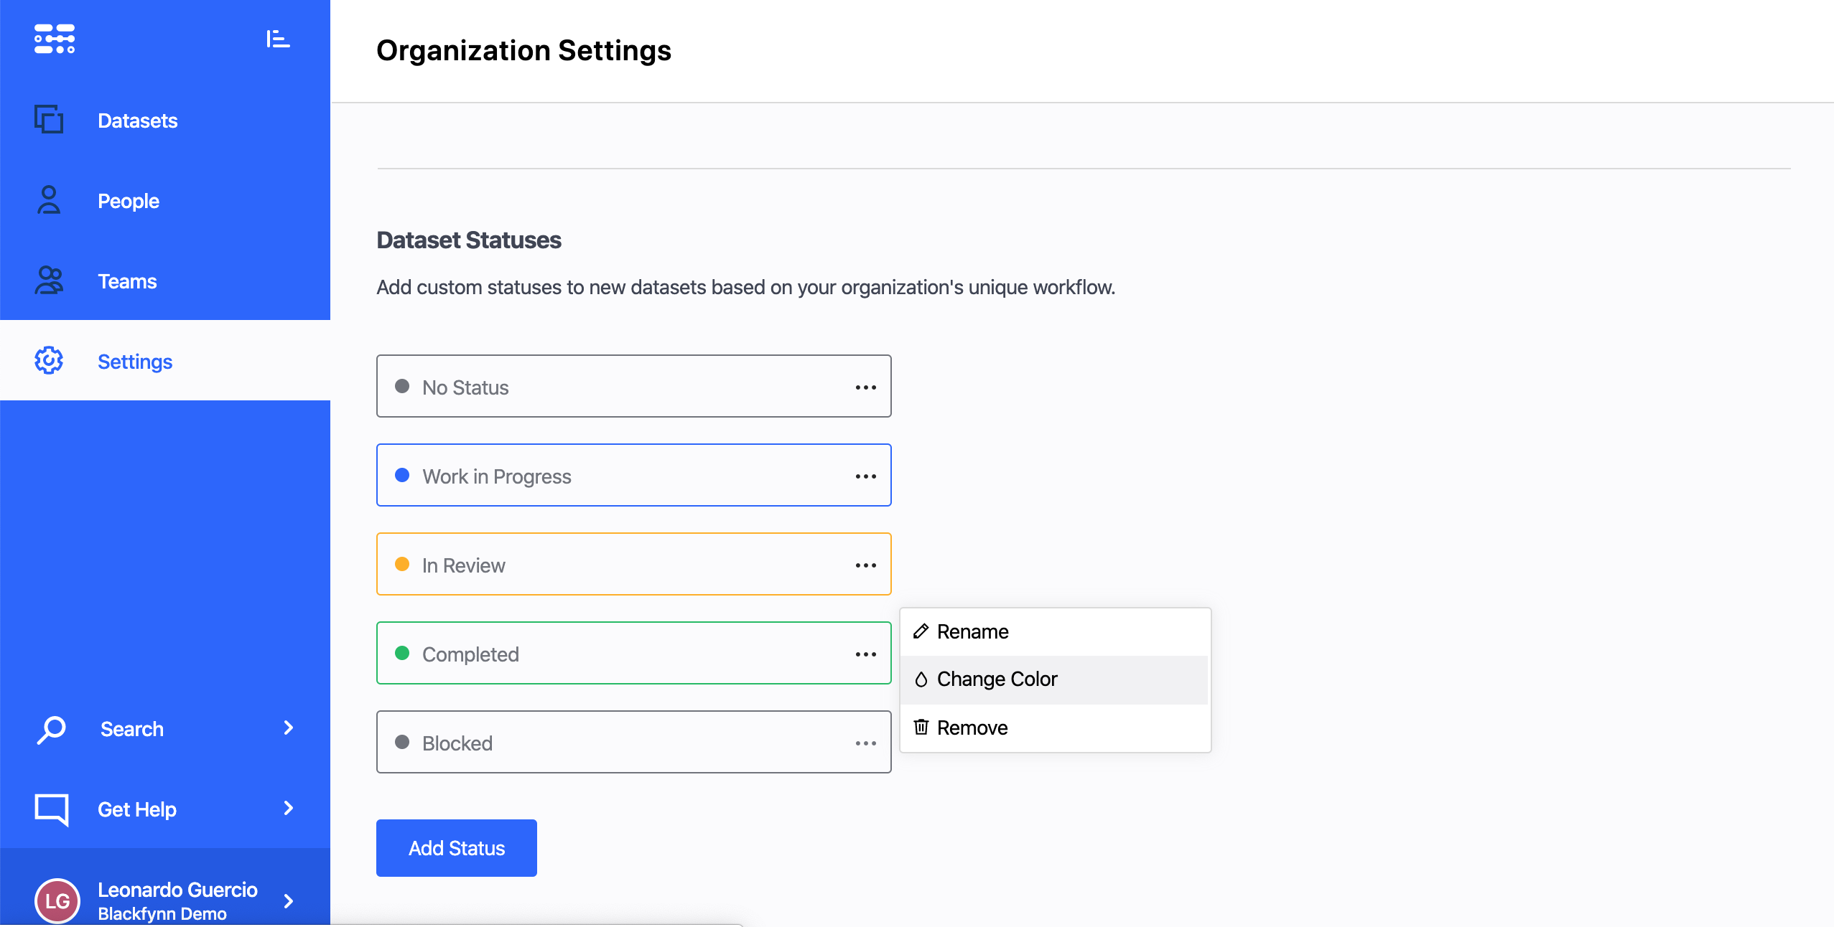This screenshot has height=927, width=1834.
Task: Click the Get Help chat icon
Action: point(51,809)
